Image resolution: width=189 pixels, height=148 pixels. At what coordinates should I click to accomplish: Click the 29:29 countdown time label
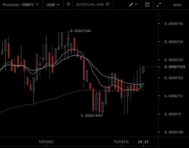[x=143, y=142]
